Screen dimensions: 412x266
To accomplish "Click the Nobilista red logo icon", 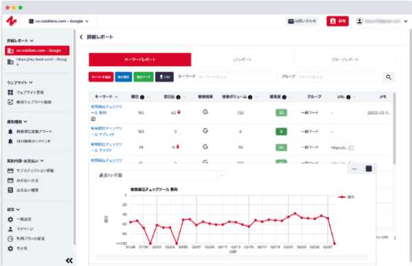I will click(11, 21).
